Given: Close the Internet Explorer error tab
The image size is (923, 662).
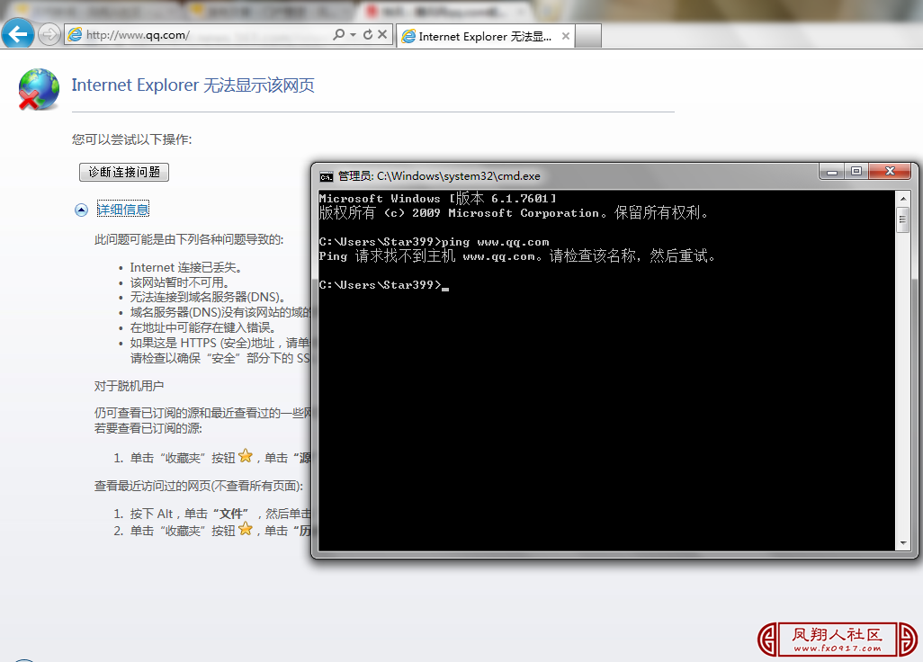Looking at the screenshot, I should click(565, 37).
